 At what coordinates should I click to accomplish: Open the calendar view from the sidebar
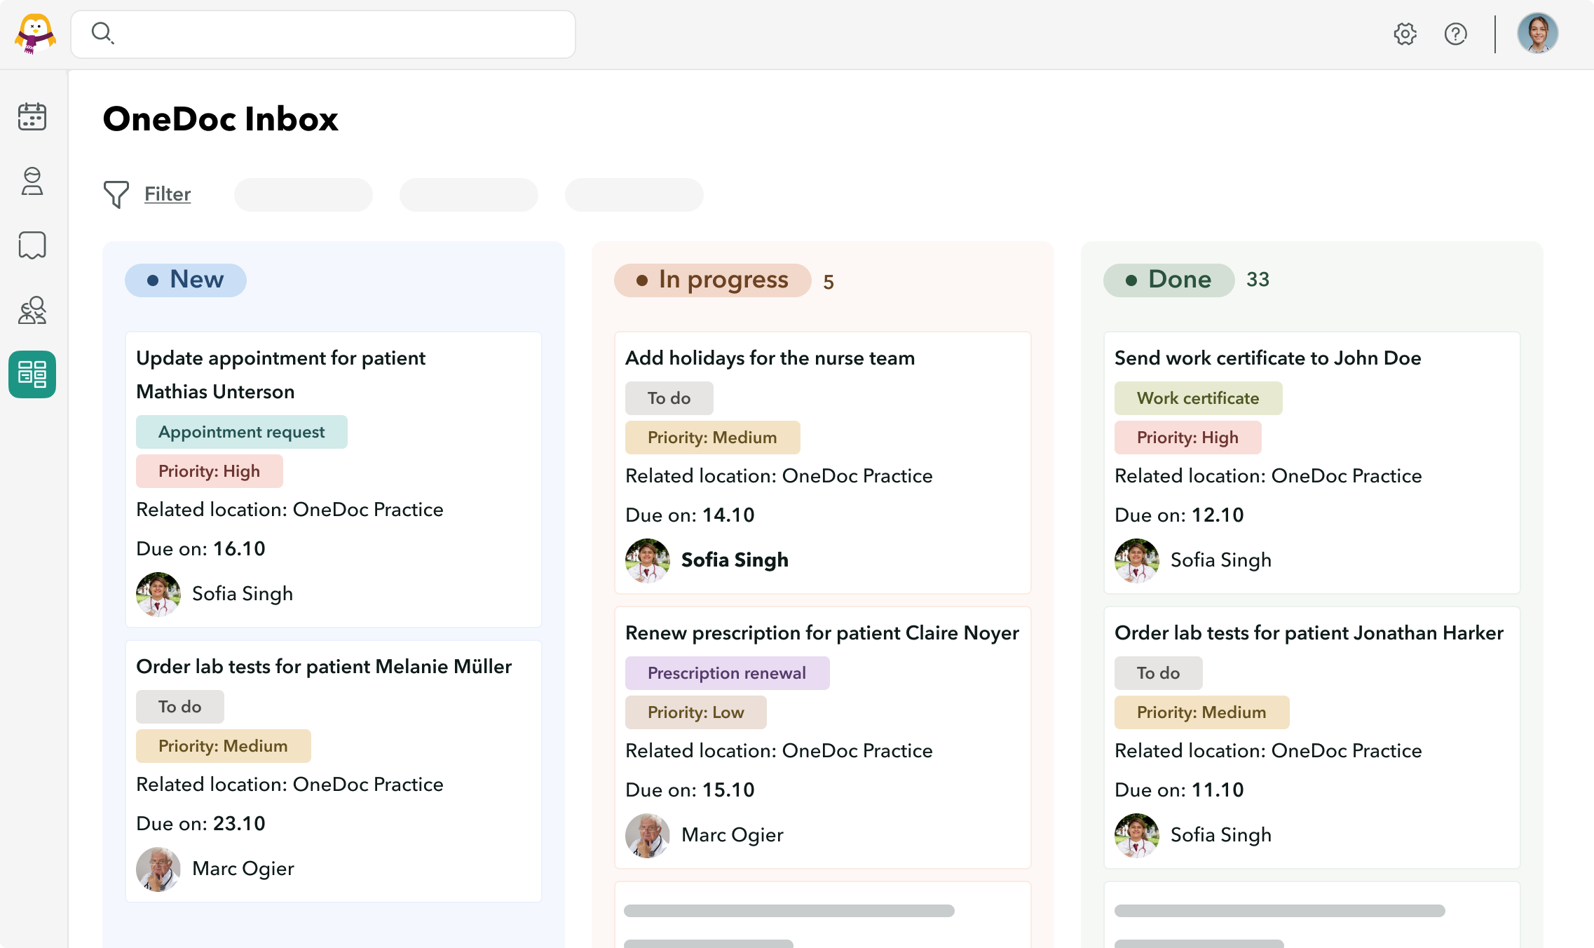(x=32, y=116)
